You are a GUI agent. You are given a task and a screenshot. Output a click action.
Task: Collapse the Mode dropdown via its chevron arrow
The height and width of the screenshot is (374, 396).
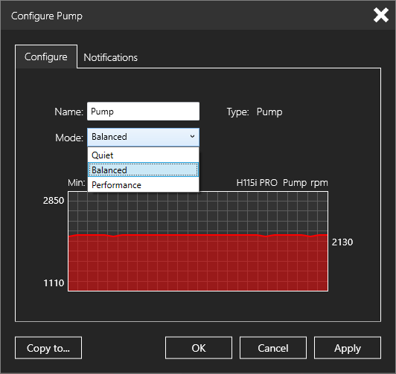pos(193,137)
